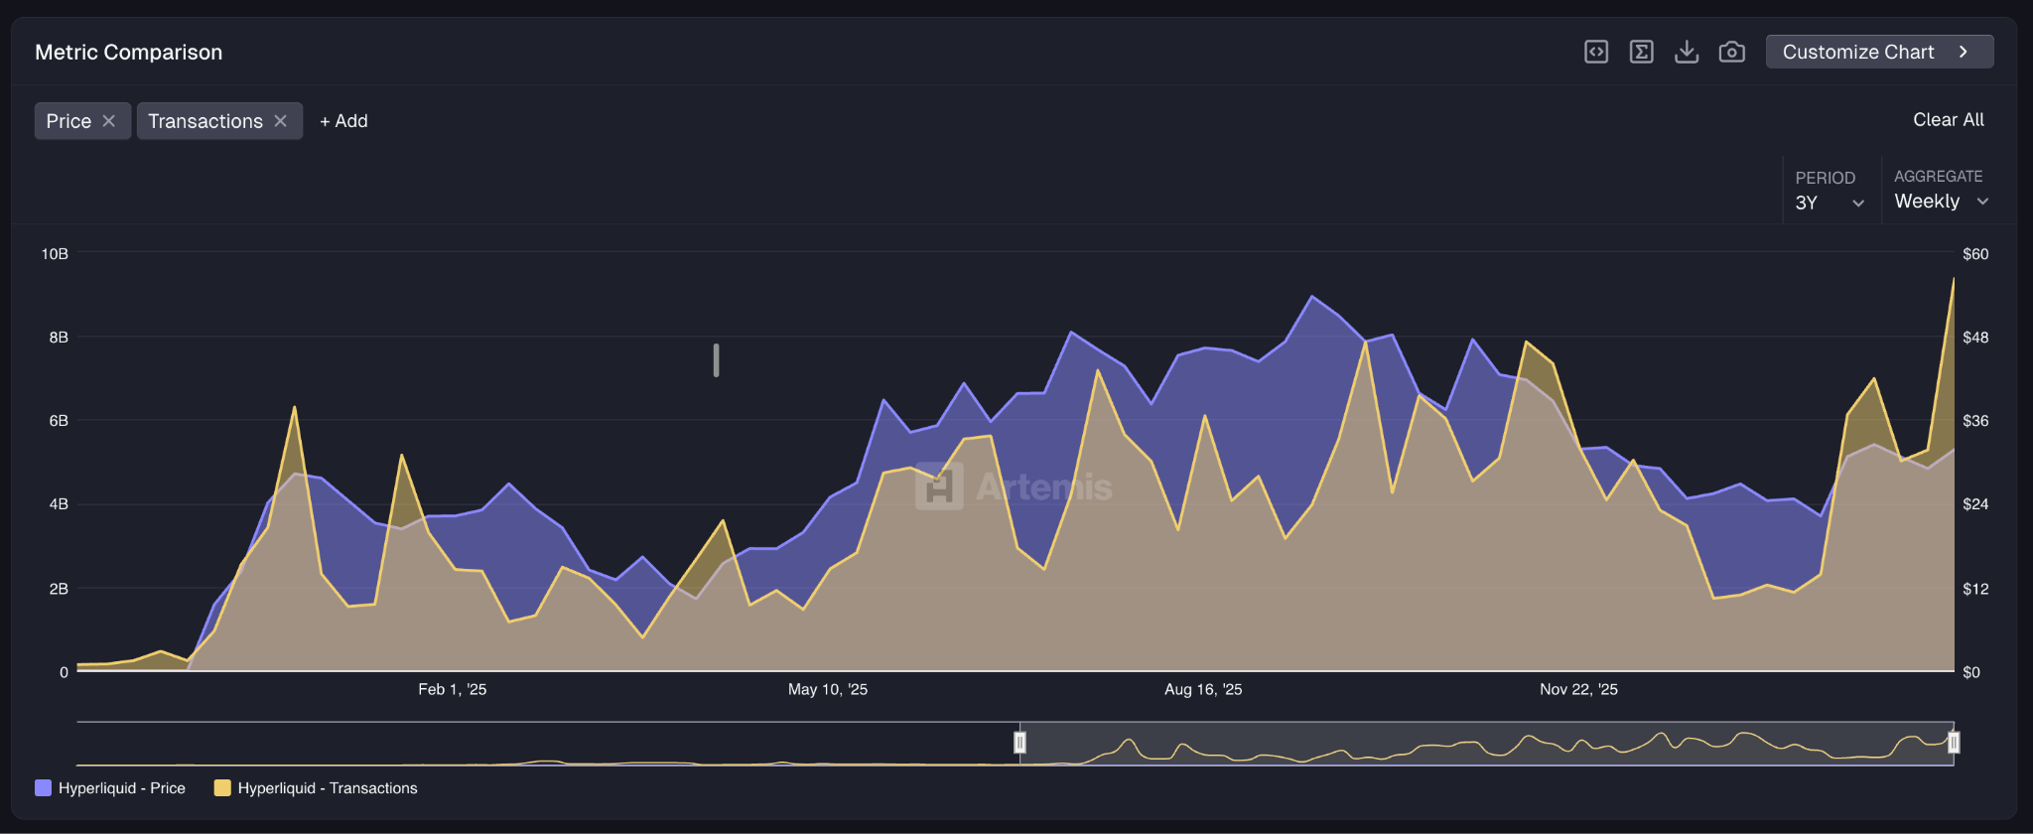Open the embed code icon
The height and width of the screenshot is (834, 2033).
tap(1596, 52)
